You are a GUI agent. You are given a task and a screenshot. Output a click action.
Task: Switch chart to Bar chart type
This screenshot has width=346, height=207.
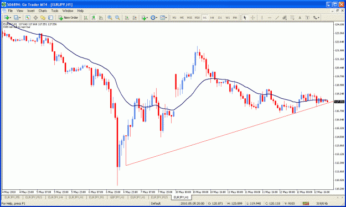pos(86,18)
